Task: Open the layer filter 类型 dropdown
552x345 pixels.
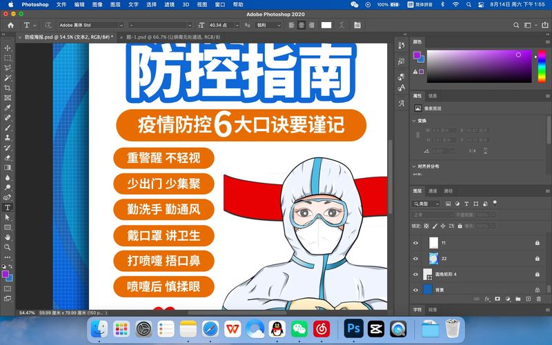Action: tap(426, 204)
